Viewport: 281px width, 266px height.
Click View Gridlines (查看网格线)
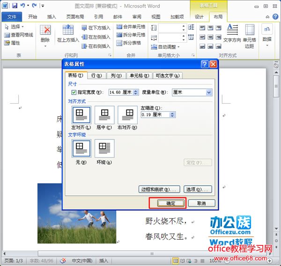tap(19, 35)
